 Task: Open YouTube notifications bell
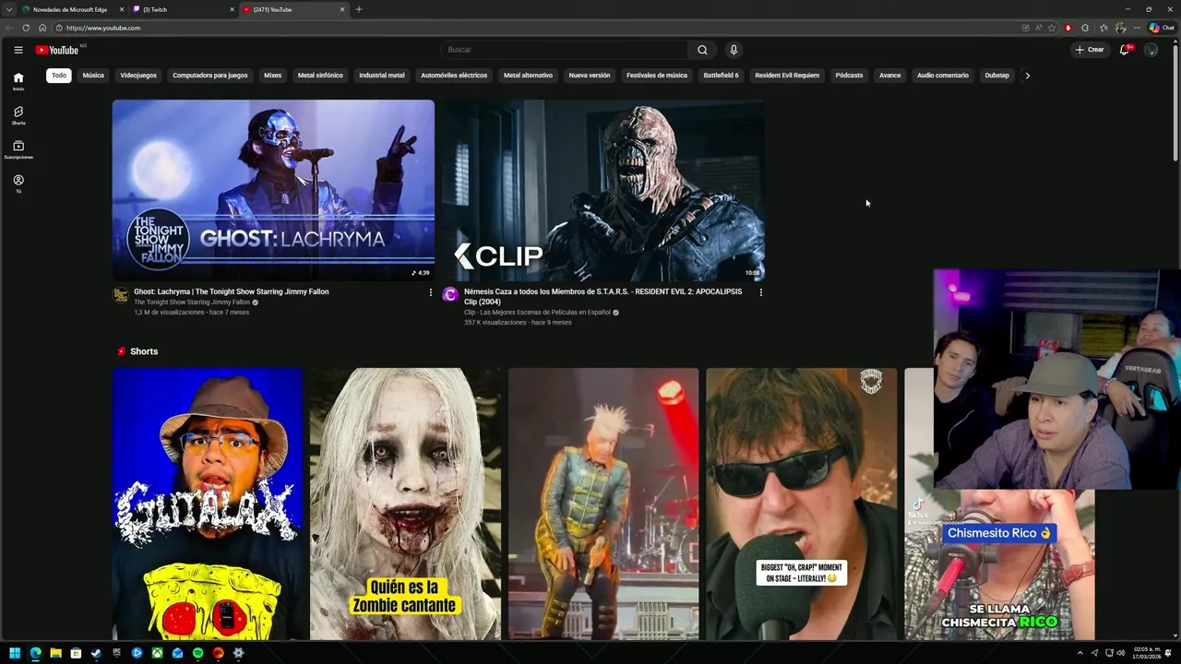pos(1124,50)
